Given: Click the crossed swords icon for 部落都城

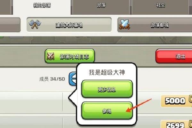Looking at the screenshot, I should tap(125, 25).
